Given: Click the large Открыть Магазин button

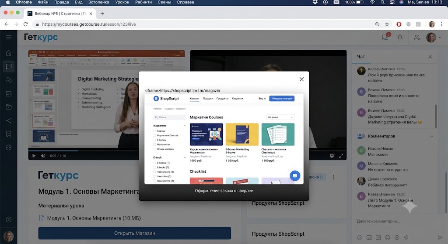Looking at the screenshot, I should (135, 233).
